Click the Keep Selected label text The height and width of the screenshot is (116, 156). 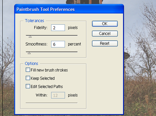(x=43, y=78)
